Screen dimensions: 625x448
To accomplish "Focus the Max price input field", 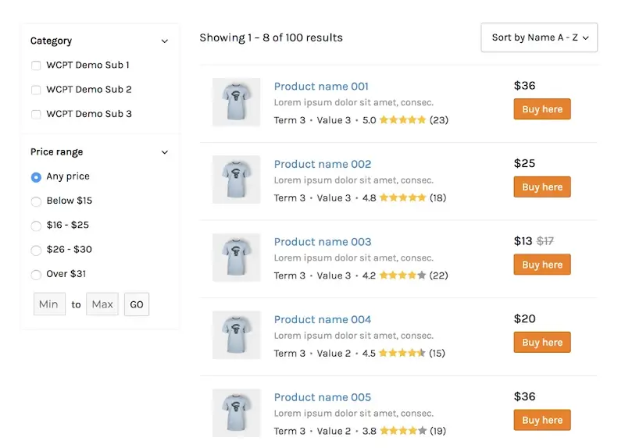I will 102,304.
